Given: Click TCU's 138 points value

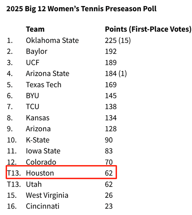Looking at the screenshot, I should tap(111, 107).
